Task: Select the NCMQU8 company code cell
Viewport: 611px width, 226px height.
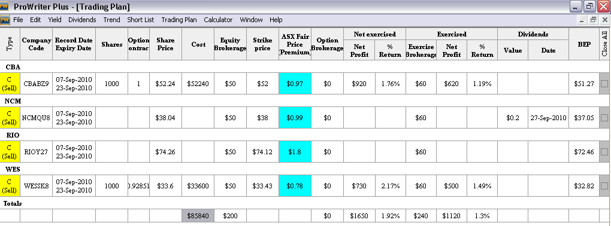Action: pos(36,117)
